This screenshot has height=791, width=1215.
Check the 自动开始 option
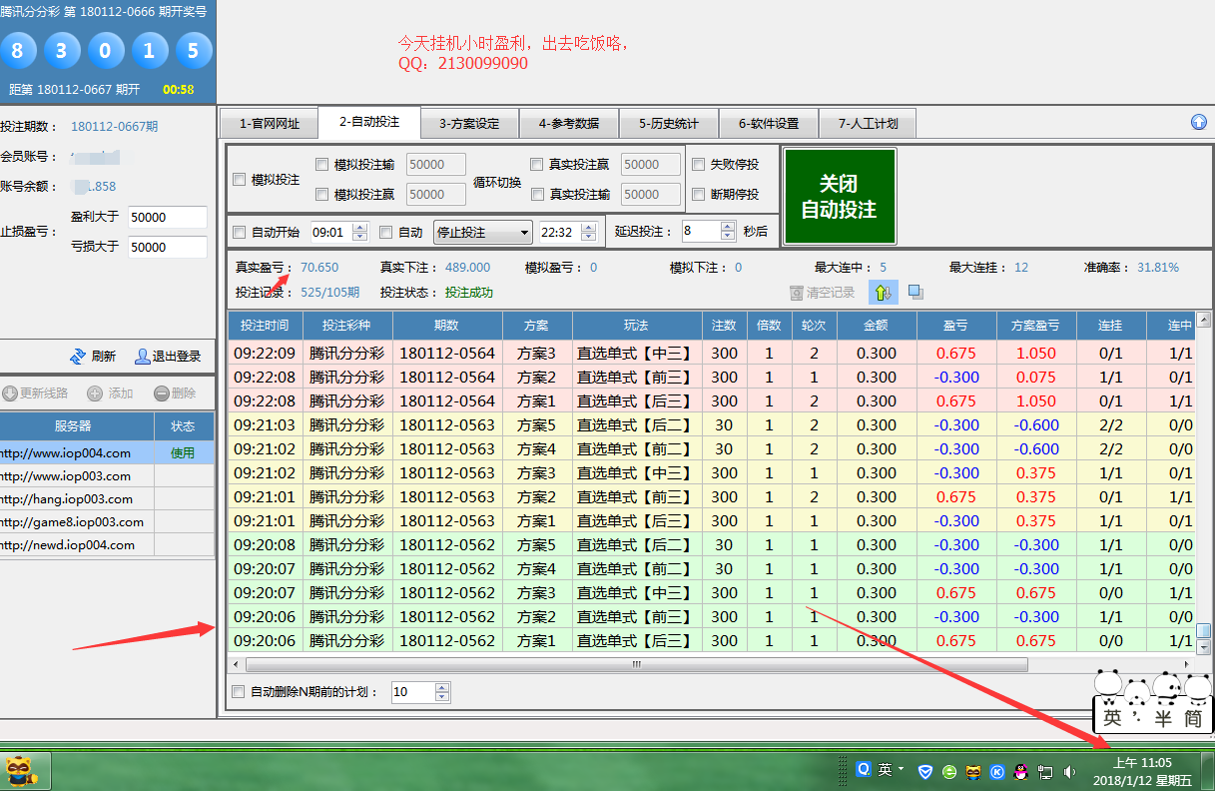(240, 233)
